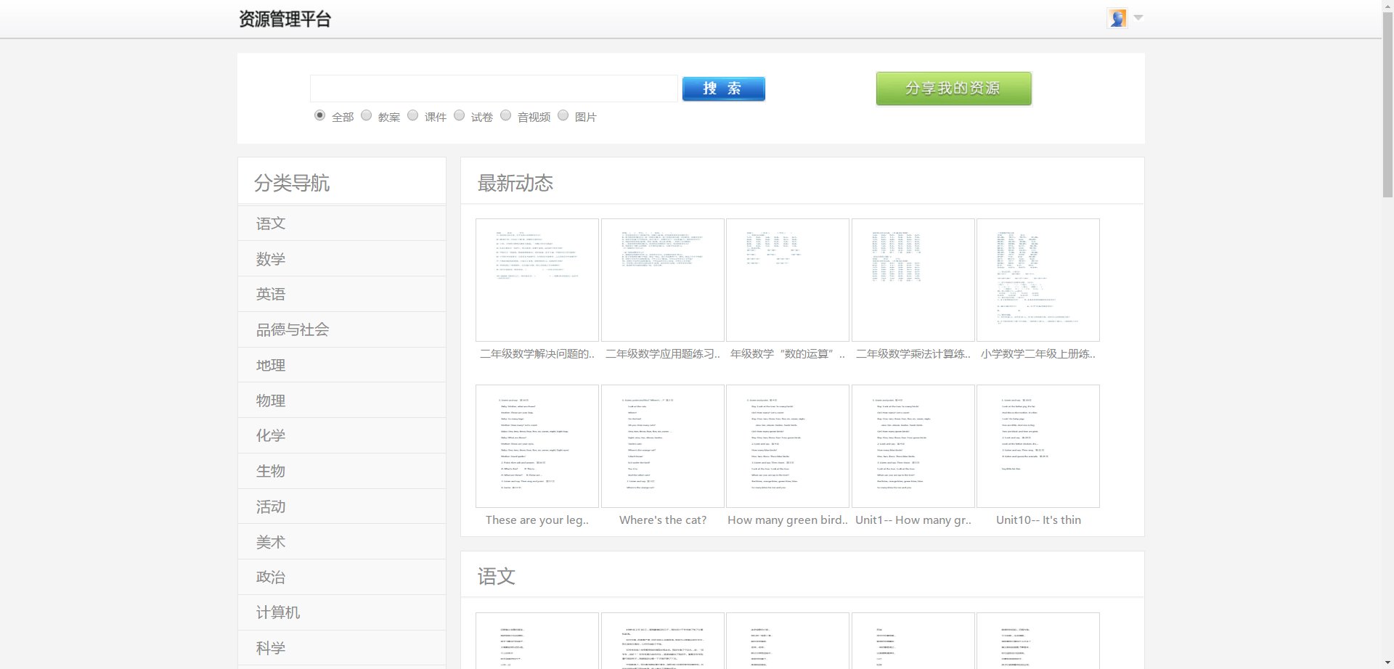Click the These are your leg.. title link

click(x=537, y=520)
